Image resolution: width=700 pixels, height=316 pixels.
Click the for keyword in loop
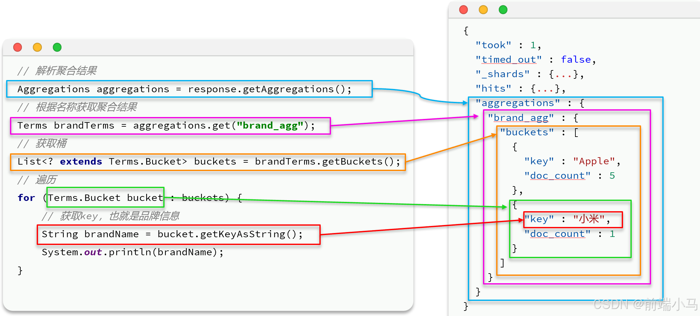26,198
